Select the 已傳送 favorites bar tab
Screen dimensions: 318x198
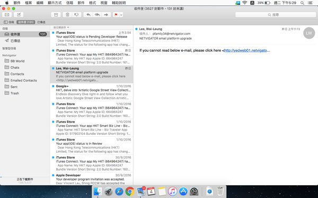tap(41, 22)
